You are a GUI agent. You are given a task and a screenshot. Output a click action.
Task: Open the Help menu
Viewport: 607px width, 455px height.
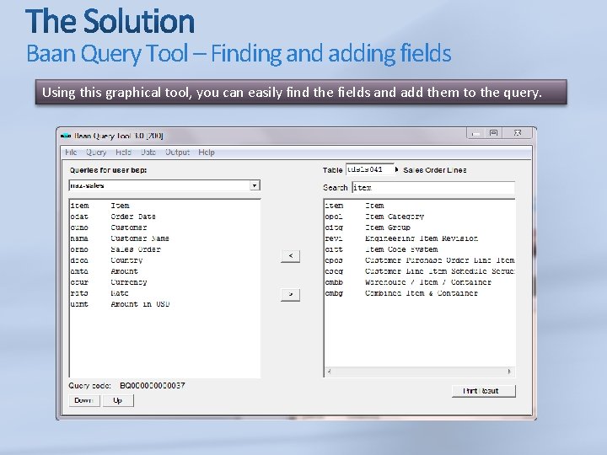[207, 152]
